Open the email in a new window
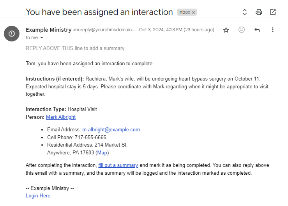288x206 pixels. (x=273, y=12)
